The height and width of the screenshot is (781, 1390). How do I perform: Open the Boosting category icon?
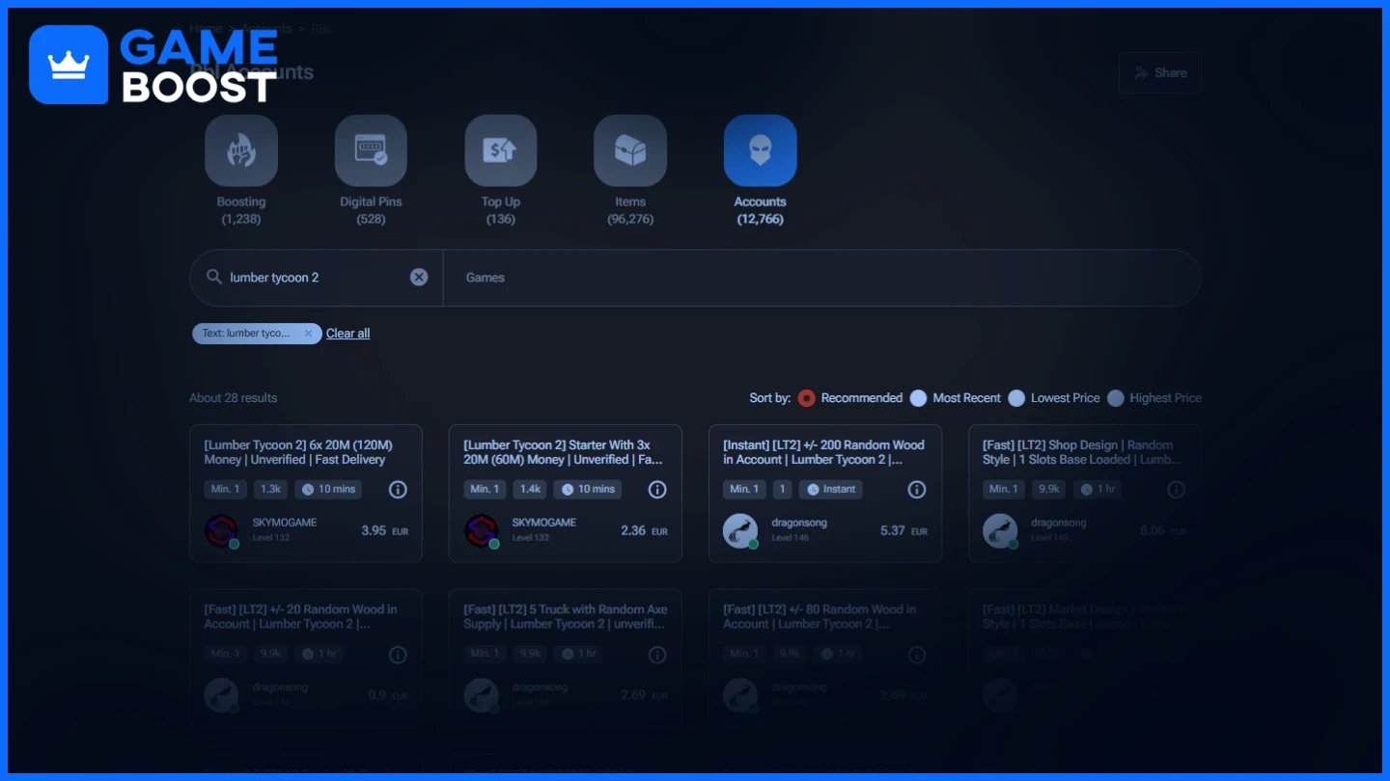[x=241, y=151]
